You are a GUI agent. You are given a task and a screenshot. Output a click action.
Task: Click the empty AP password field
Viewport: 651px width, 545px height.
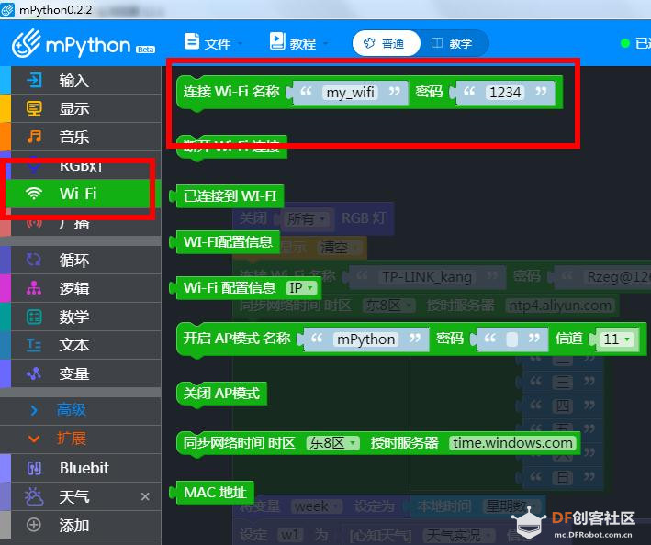click(512, 339)
